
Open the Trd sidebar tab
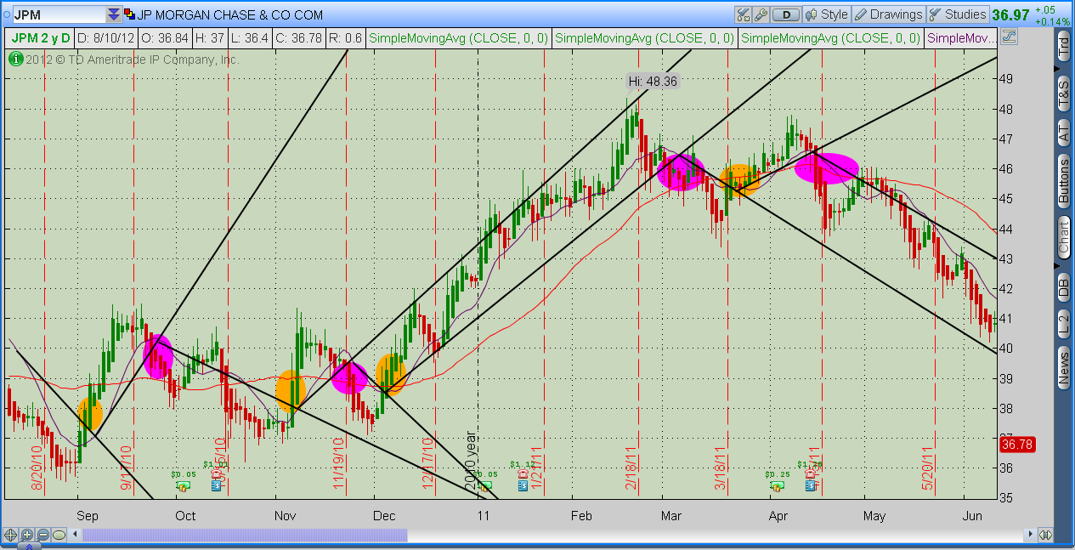[1064, 48]
